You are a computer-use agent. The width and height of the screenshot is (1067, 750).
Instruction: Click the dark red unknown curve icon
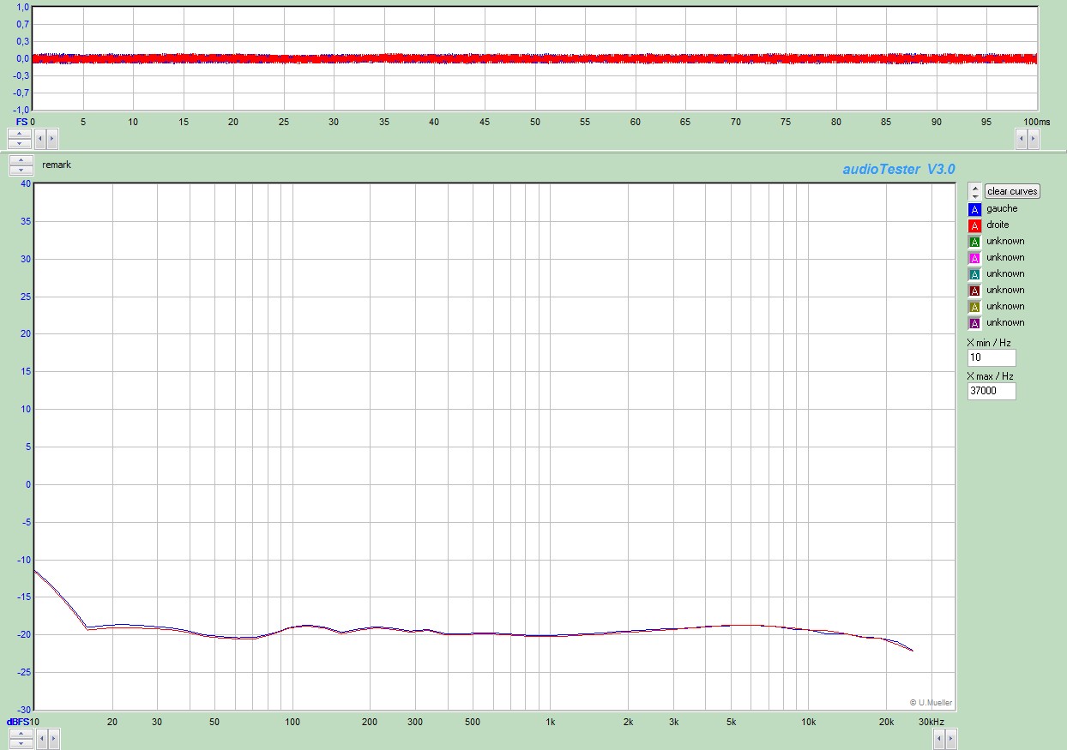tap(974, 291)
